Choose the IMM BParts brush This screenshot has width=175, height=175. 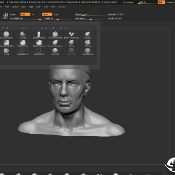(x=39, y=35)
